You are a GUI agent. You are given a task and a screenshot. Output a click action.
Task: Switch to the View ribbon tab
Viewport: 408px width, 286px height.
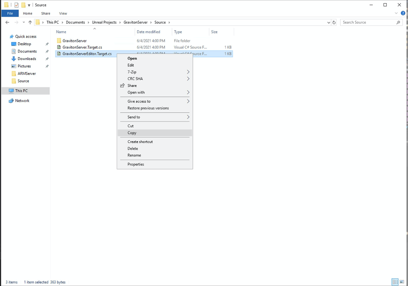(x=63, y=13)
